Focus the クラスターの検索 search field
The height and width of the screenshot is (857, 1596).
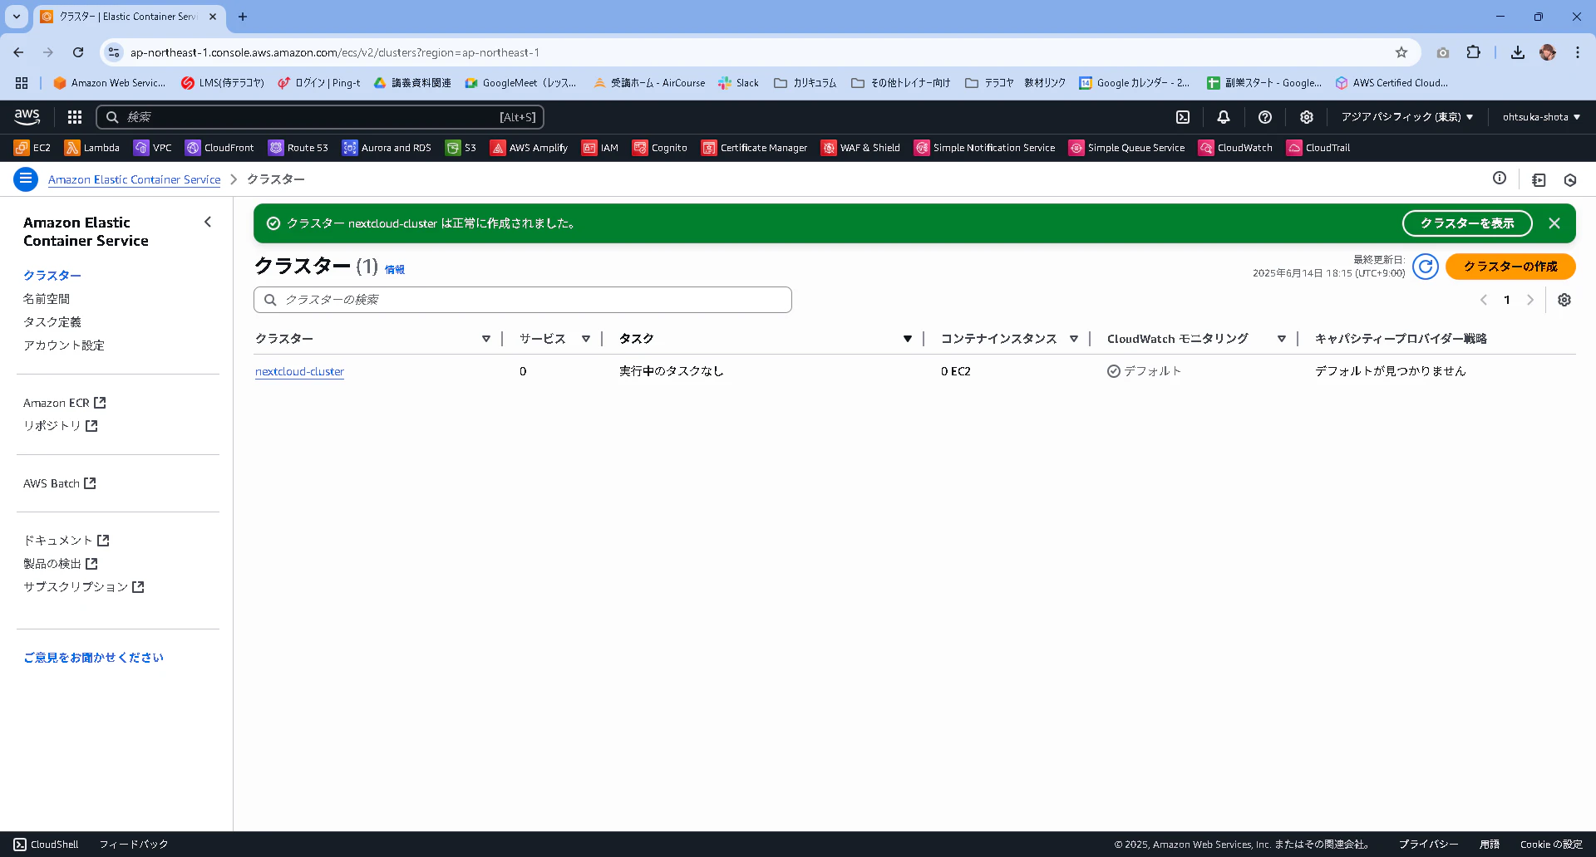[x=523, y=300]
